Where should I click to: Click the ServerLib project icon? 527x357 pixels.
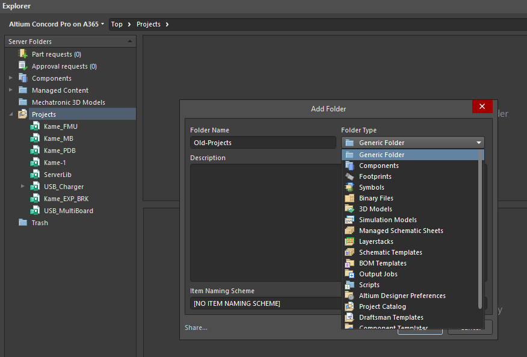click(35, 175)
